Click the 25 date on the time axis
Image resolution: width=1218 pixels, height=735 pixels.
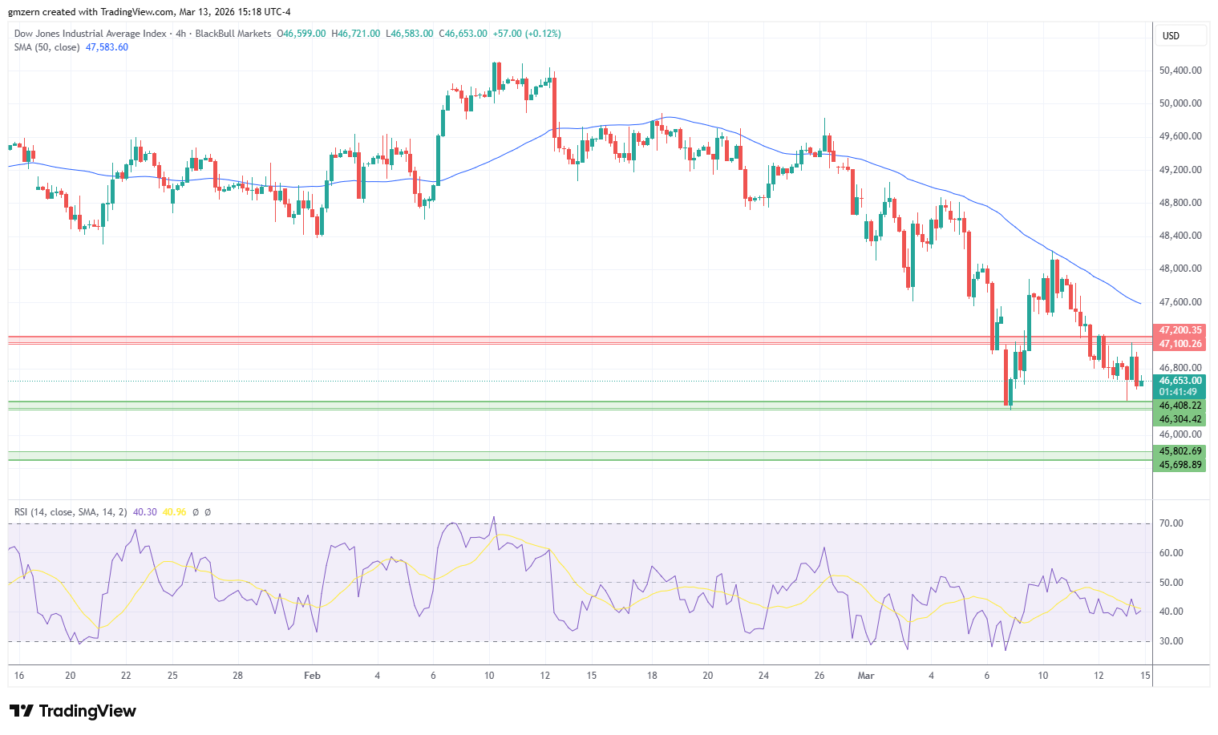172,676
